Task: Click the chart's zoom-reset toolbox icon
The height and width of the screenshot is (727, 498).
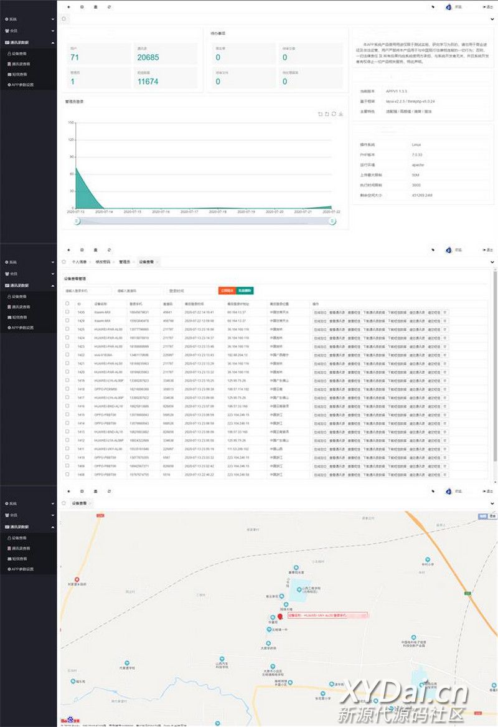Action: (327, 114)
